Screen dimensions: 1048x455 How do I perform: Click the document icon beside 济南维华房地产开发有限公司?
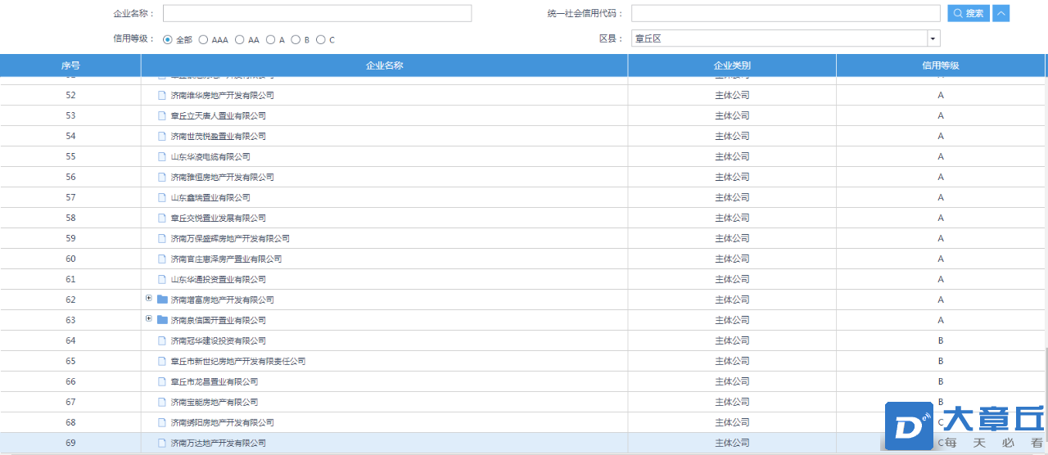tap(162, 96)
